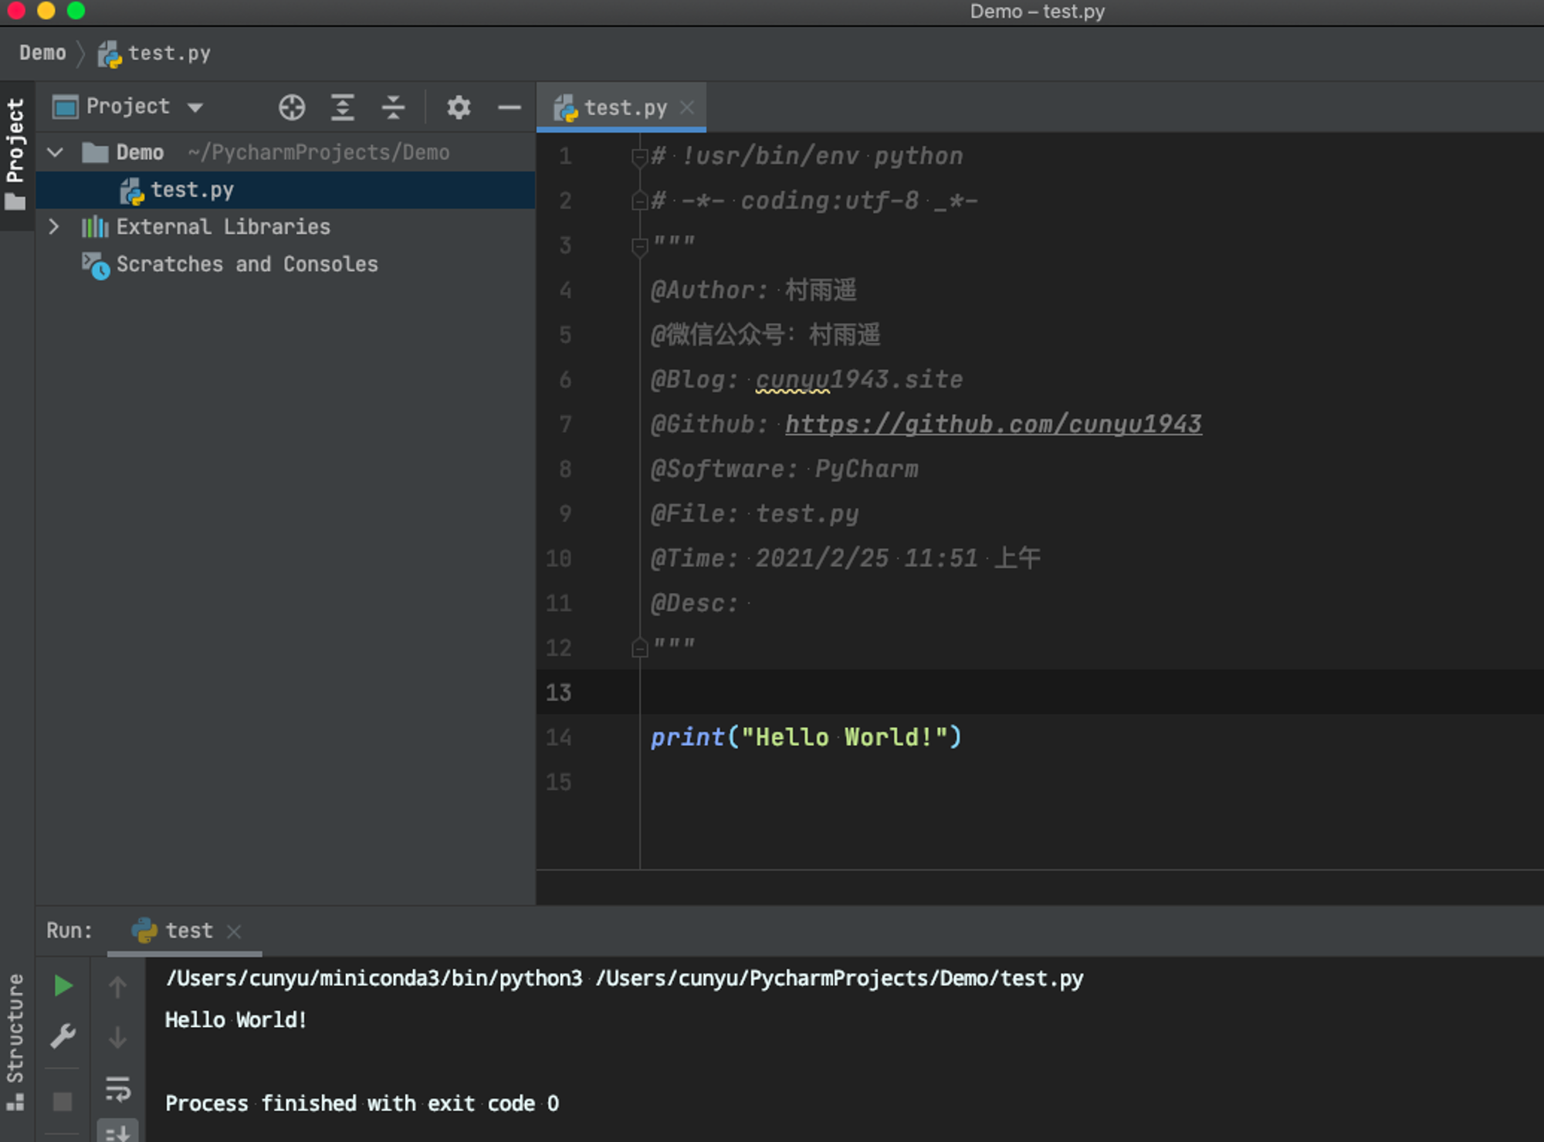Rerun test with green play button
This screenshot has height=1142, width=1544.
(63, 986)
